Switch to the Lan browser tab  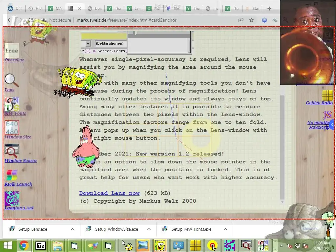pos(134,8)
